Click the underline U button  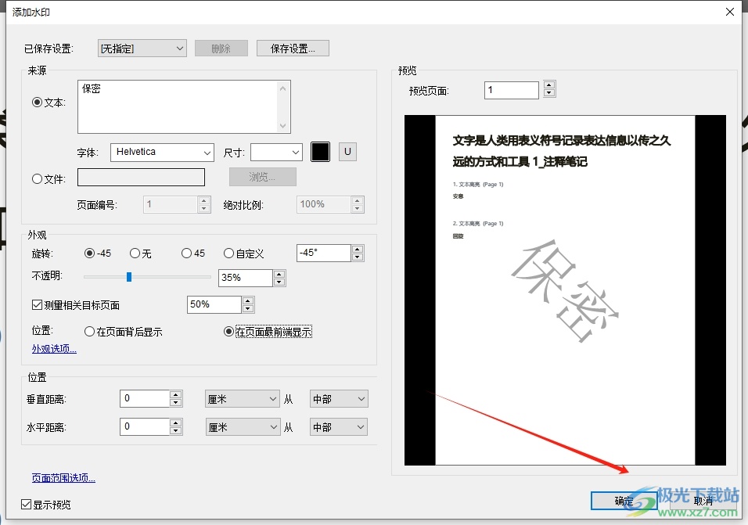(x=347, y=152)
